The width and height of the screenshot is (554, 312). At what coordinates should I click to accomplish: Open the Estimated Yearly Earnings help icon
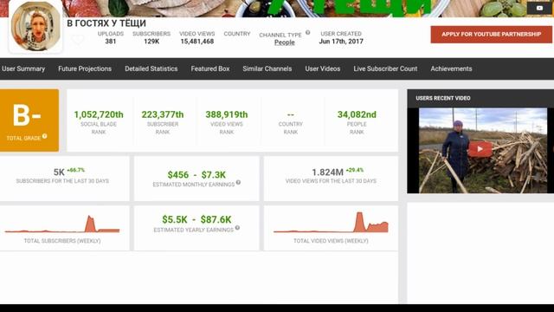237,228
